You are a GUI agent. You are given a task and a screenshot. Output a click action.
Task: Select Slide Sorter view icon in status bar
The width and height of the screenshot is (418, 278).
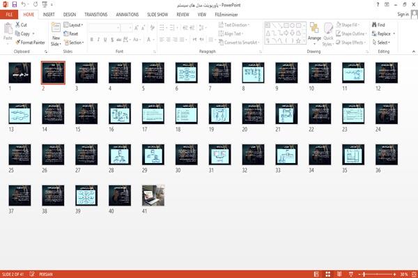pyautogui.click(x=328, y=274)
